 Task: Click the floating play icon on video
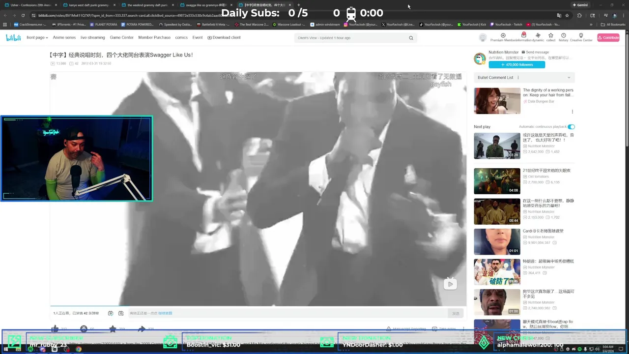(x=450, y=284)
